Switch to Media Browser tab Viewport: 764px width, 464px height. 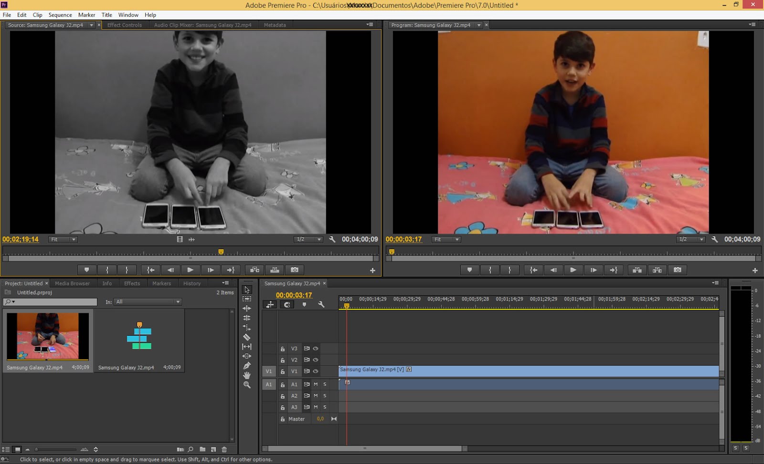point(72,283)
